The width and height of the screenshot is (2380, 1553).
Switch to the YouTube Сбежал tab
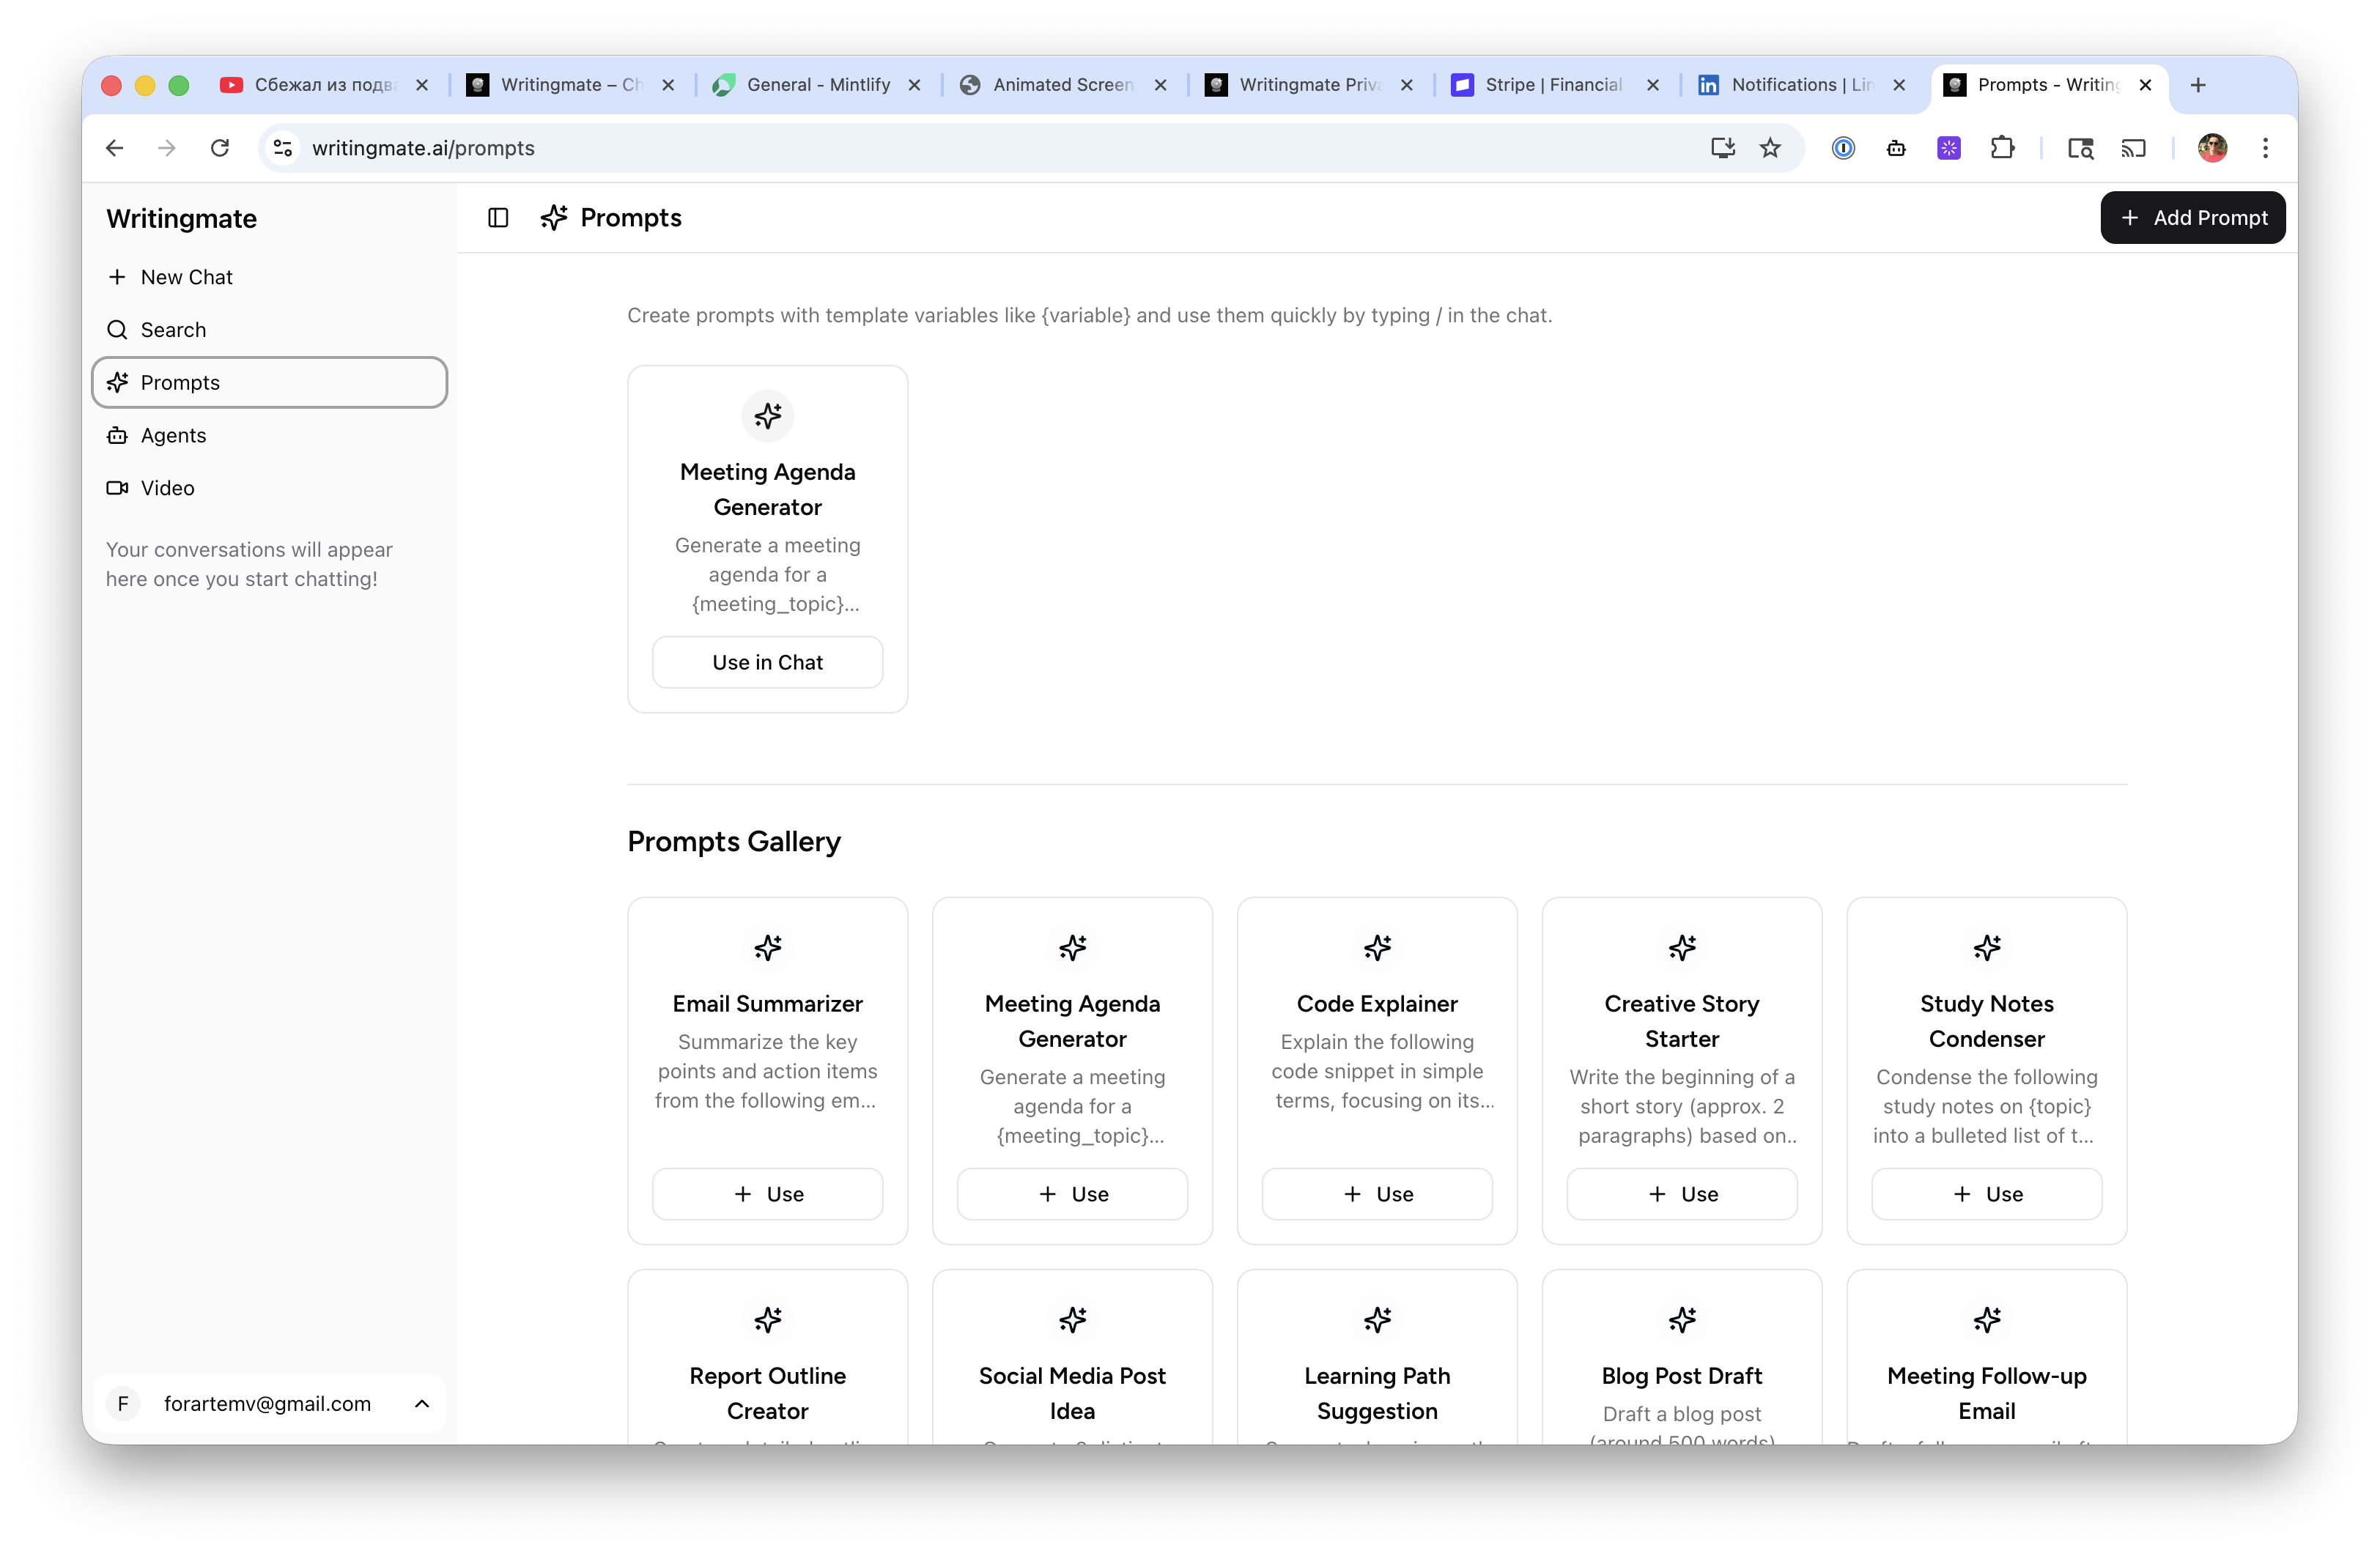click(x=323, y=85)
